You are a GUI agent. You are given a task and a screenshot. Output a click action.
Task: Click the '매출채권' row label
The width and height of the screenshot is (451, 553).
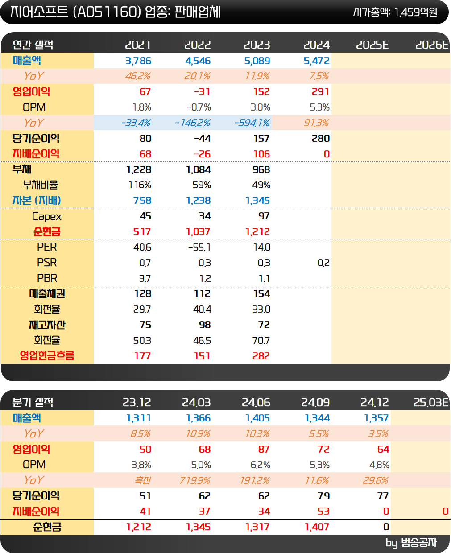pyautogui.click(x=47, y=294)
